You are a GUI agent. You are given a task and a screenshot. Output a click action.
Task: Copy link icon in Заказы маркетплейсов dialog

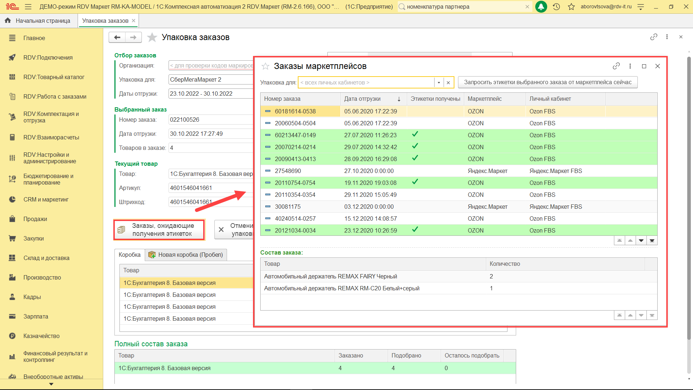click(616, 66)
